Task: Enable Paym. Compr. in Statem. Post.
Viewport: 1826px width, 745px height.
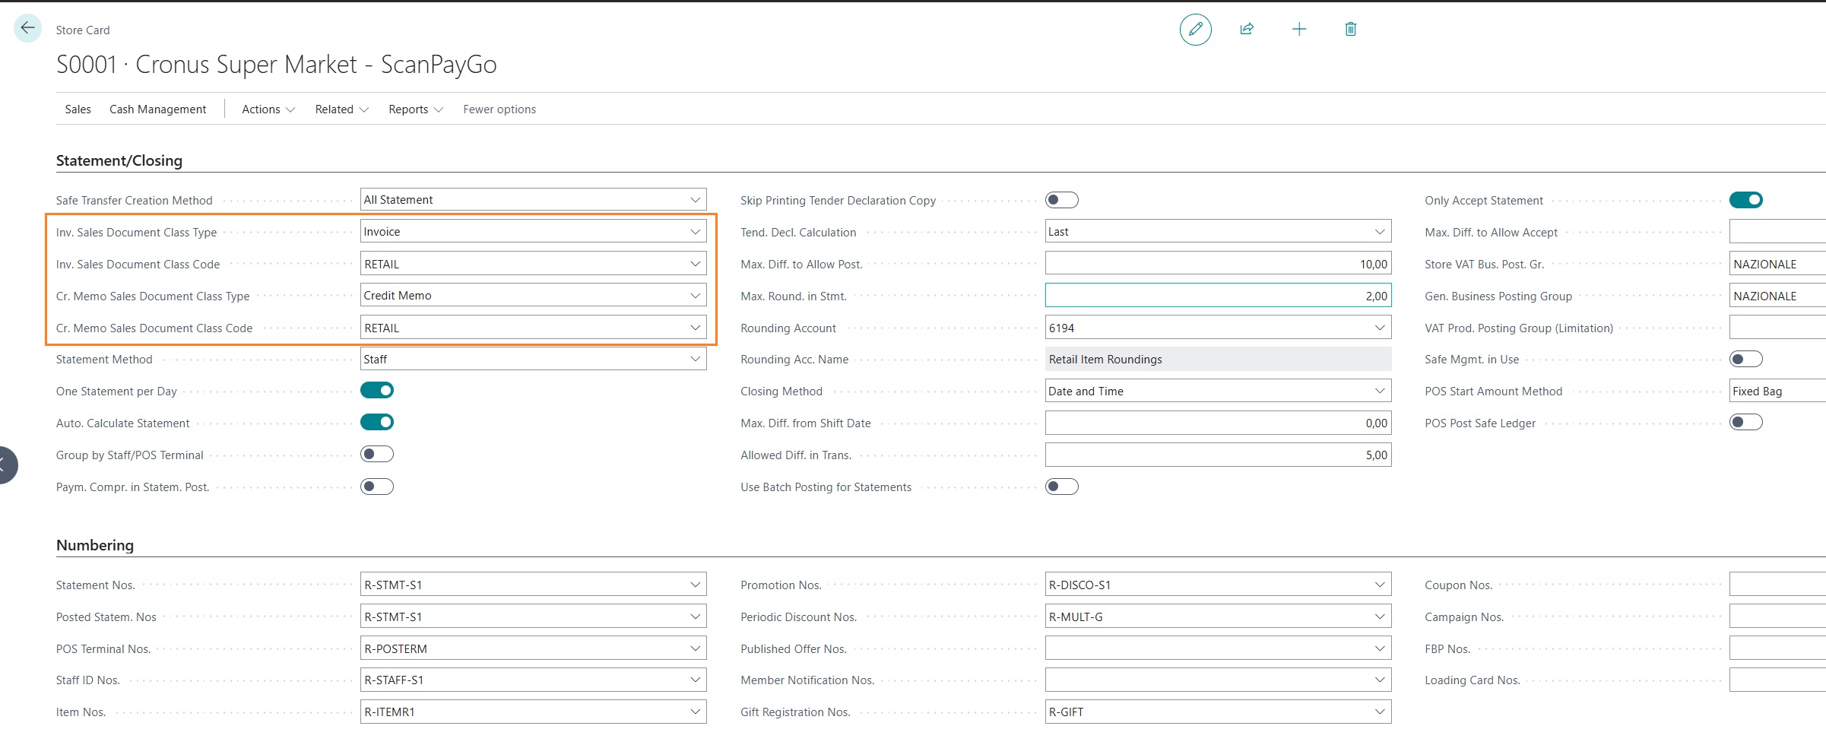Action: click(x=377, y=487)
